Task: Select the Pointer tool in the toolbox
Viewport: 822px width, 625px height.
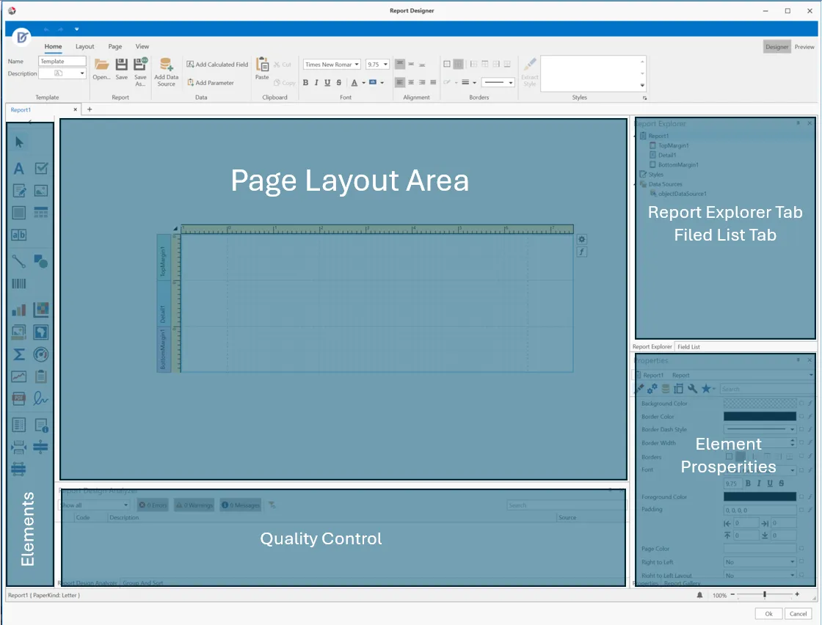Action: (x=19, y=142)
